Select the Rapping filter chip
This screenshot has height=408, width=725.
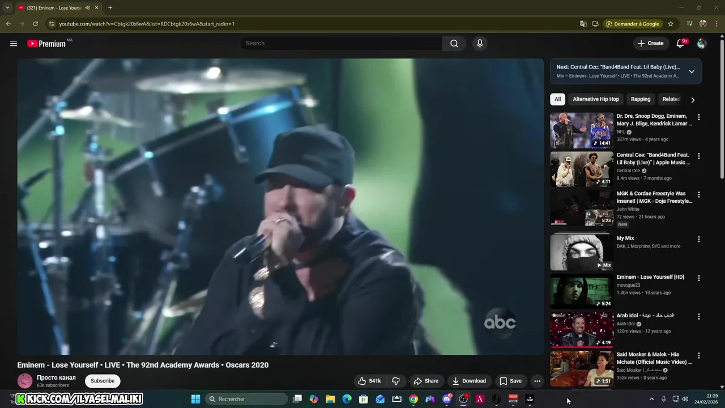click(x=641, y=99)
